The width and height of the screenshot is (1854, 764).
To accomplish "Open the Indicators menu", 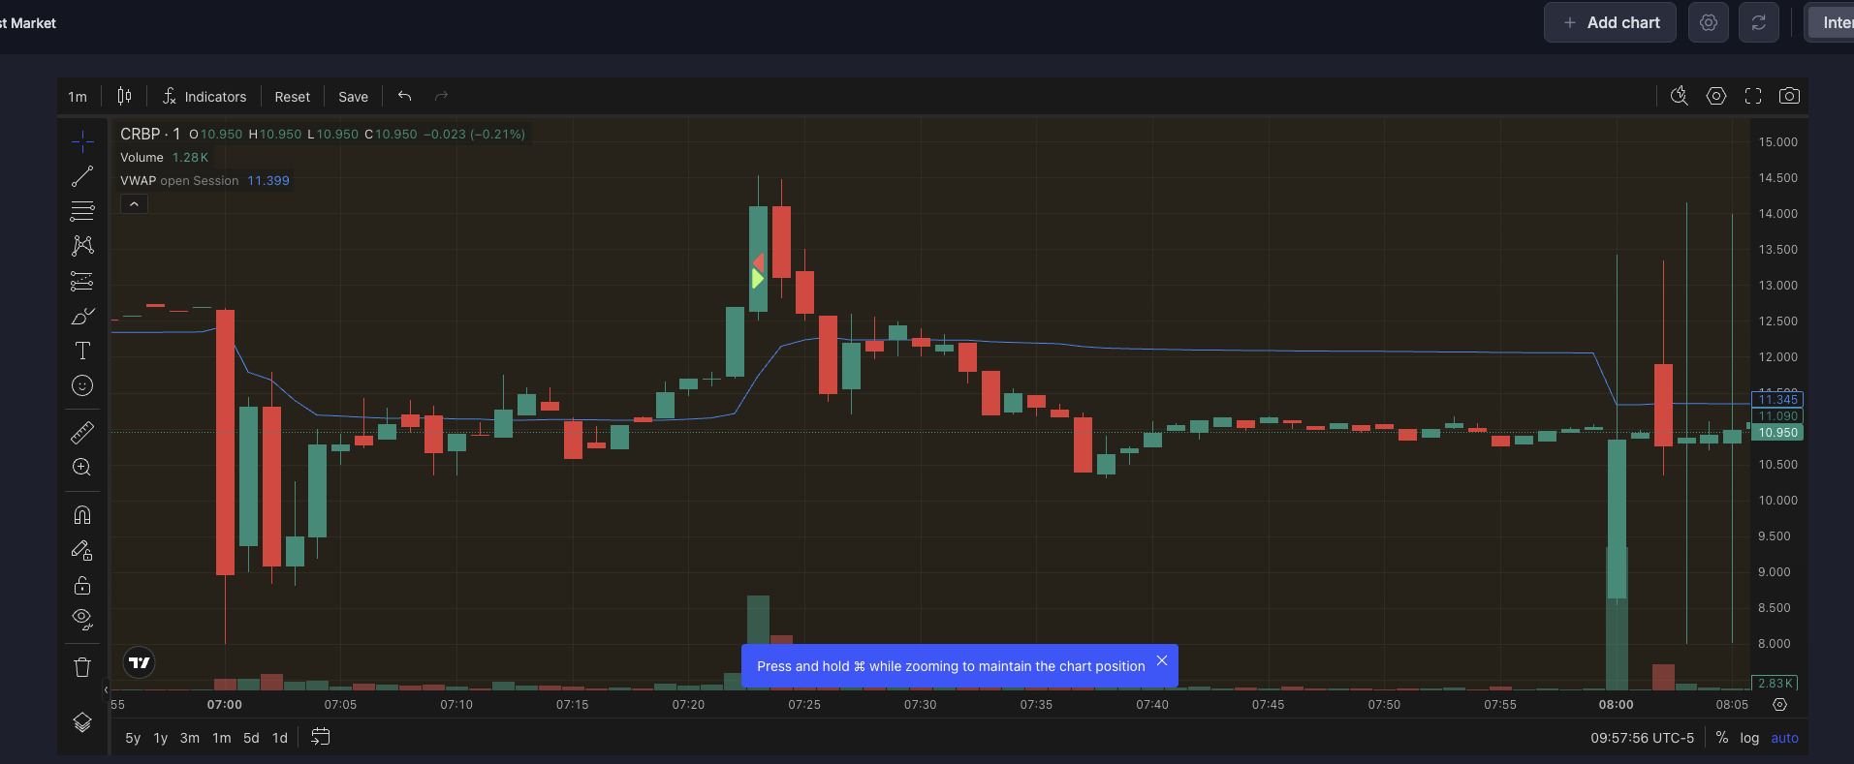I will (204, 97).
